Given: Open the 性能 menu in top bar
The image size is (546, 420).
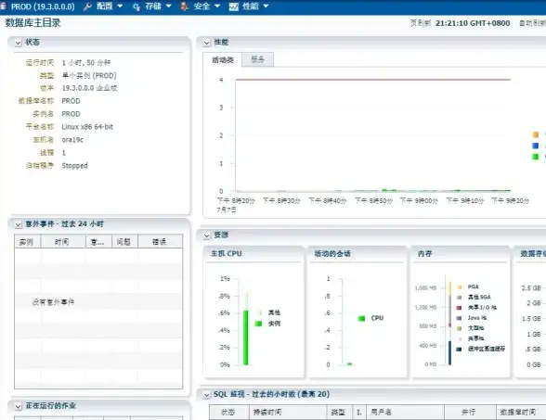Looking at the screenshot, I should click(x=251, y=6).
